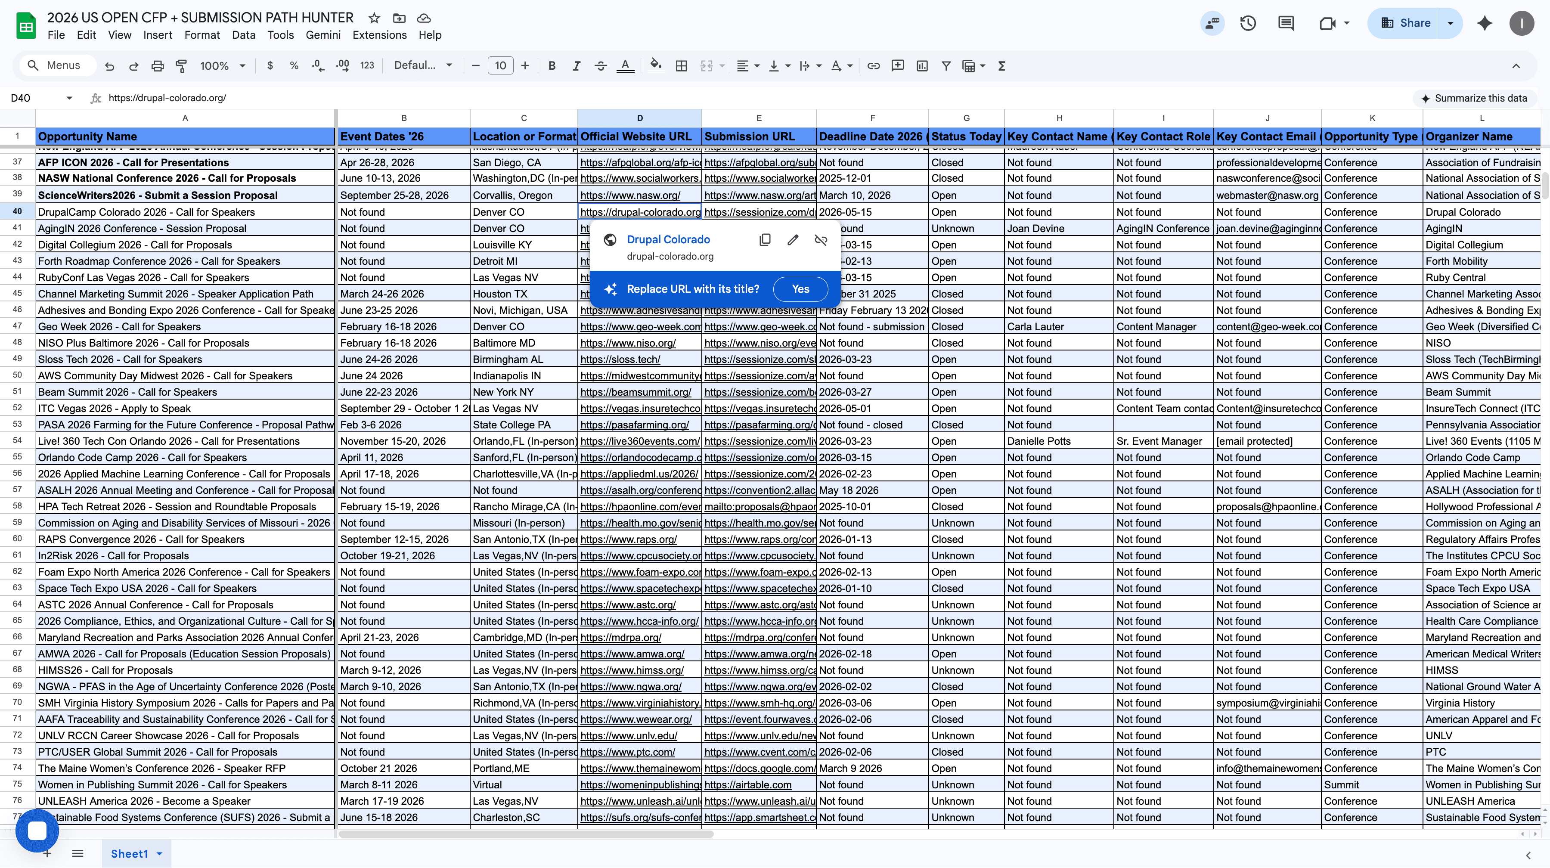Toggle bold formatting
This screenshot has height=868, width=1550.
click(552, 65)
